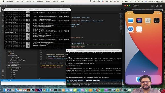The height and width of the screenshot is (93, 165).
Task: Open the Wi-Fi menu bar icon
Action: click(x=131, y=1)
